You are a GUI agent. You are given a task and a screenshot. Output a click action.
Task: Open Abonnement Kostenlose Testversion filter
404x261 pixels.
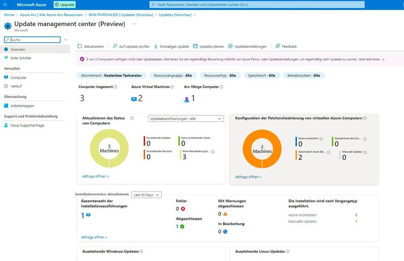coord(112,76)
